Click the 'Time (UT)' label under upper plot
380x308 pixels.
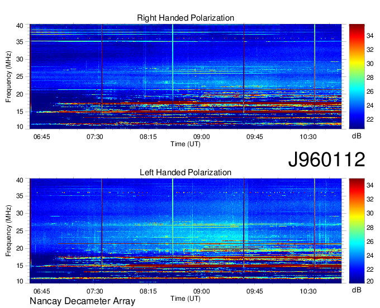186,144
